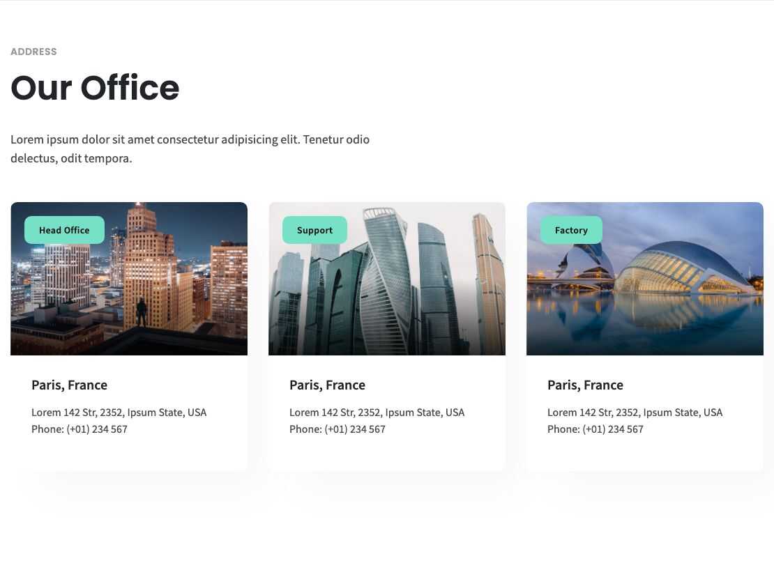The image size is (774, 561).
Task: Open the Support card skyscraper image
Action: 387,278
